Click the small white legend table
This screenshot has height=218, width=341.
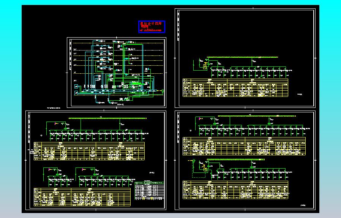[149, 191]
